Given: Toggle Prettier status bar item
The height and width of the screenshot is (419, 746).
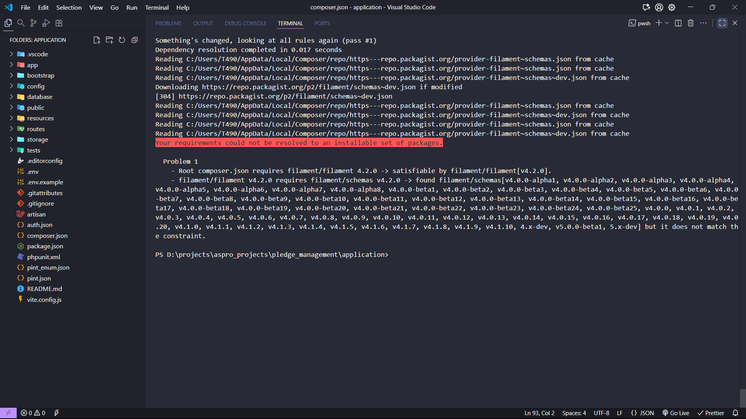Looking at the screenshot, I should coord(711,413).
